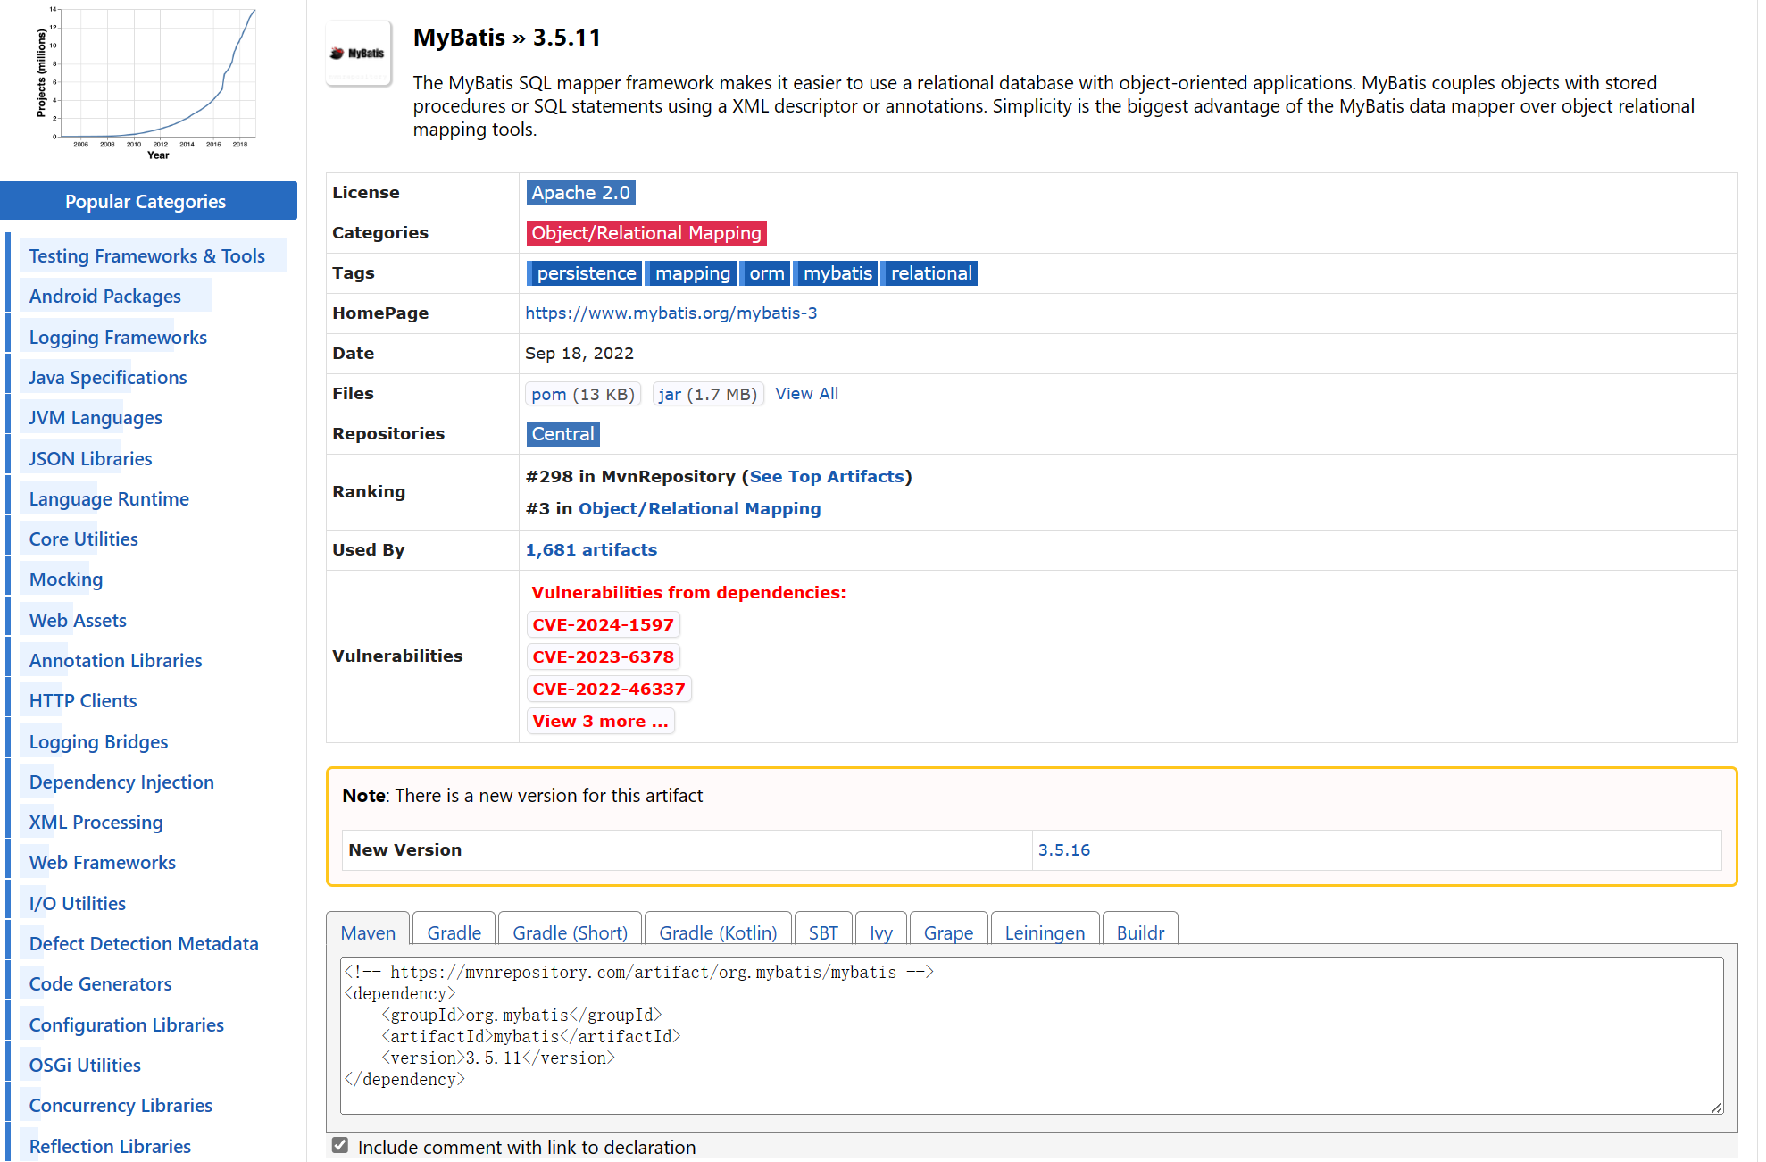Open See Top Artifacts link
Image resolution: width=1766 pixels, height=1162 pixels.
point(827,477)
